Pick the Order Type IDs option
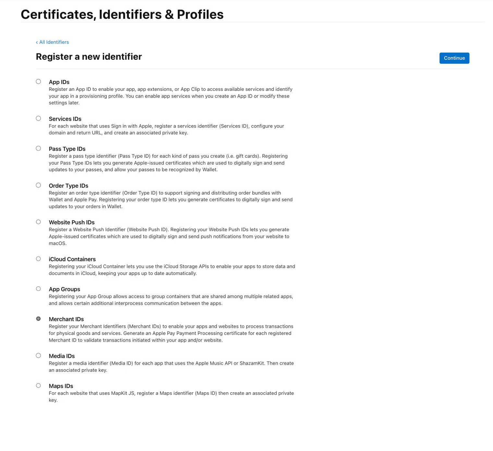Screen dimensions: 493x451 [38, 185]
